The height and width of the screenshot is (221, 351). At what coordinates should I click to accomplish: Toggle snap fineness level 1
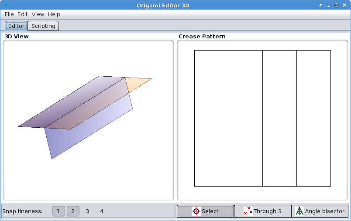pyautogui.click(x=58, y=211)
